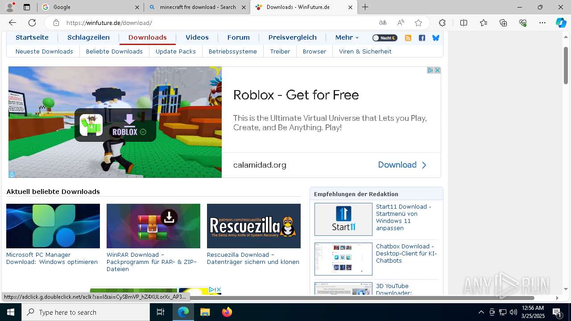Open volume control in system tray
The width and height of the screenshot is (571, 321).
click(x=513, y=312)
